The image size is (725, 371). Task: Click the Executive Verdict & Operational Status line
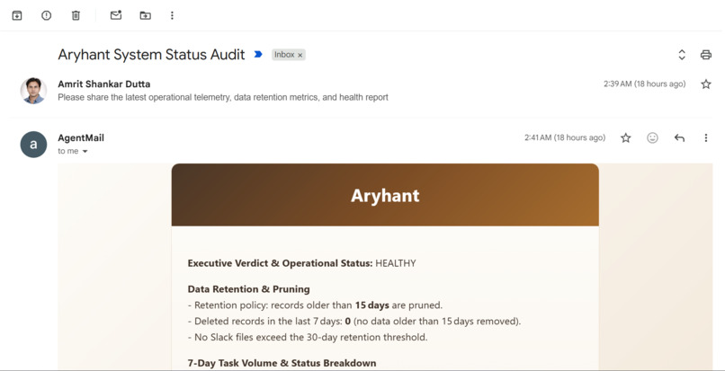click(x=302, y=263)
